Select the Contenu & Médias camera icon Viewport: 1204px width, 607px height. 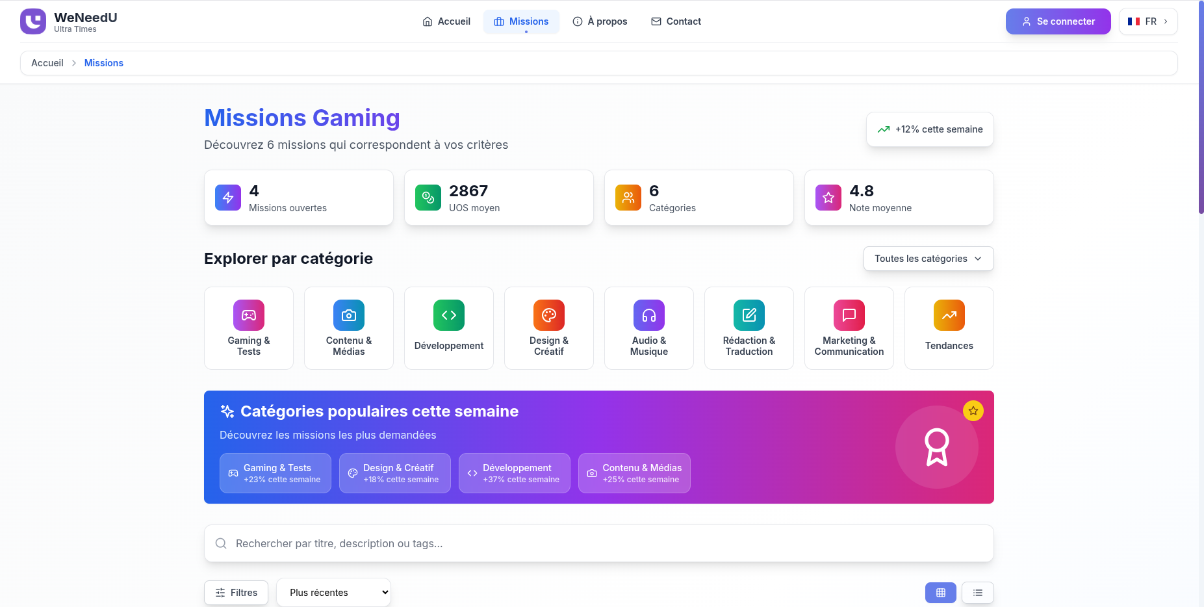tap(349, 315)
